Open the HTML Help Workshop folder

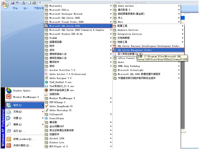[x=146, y=66]
